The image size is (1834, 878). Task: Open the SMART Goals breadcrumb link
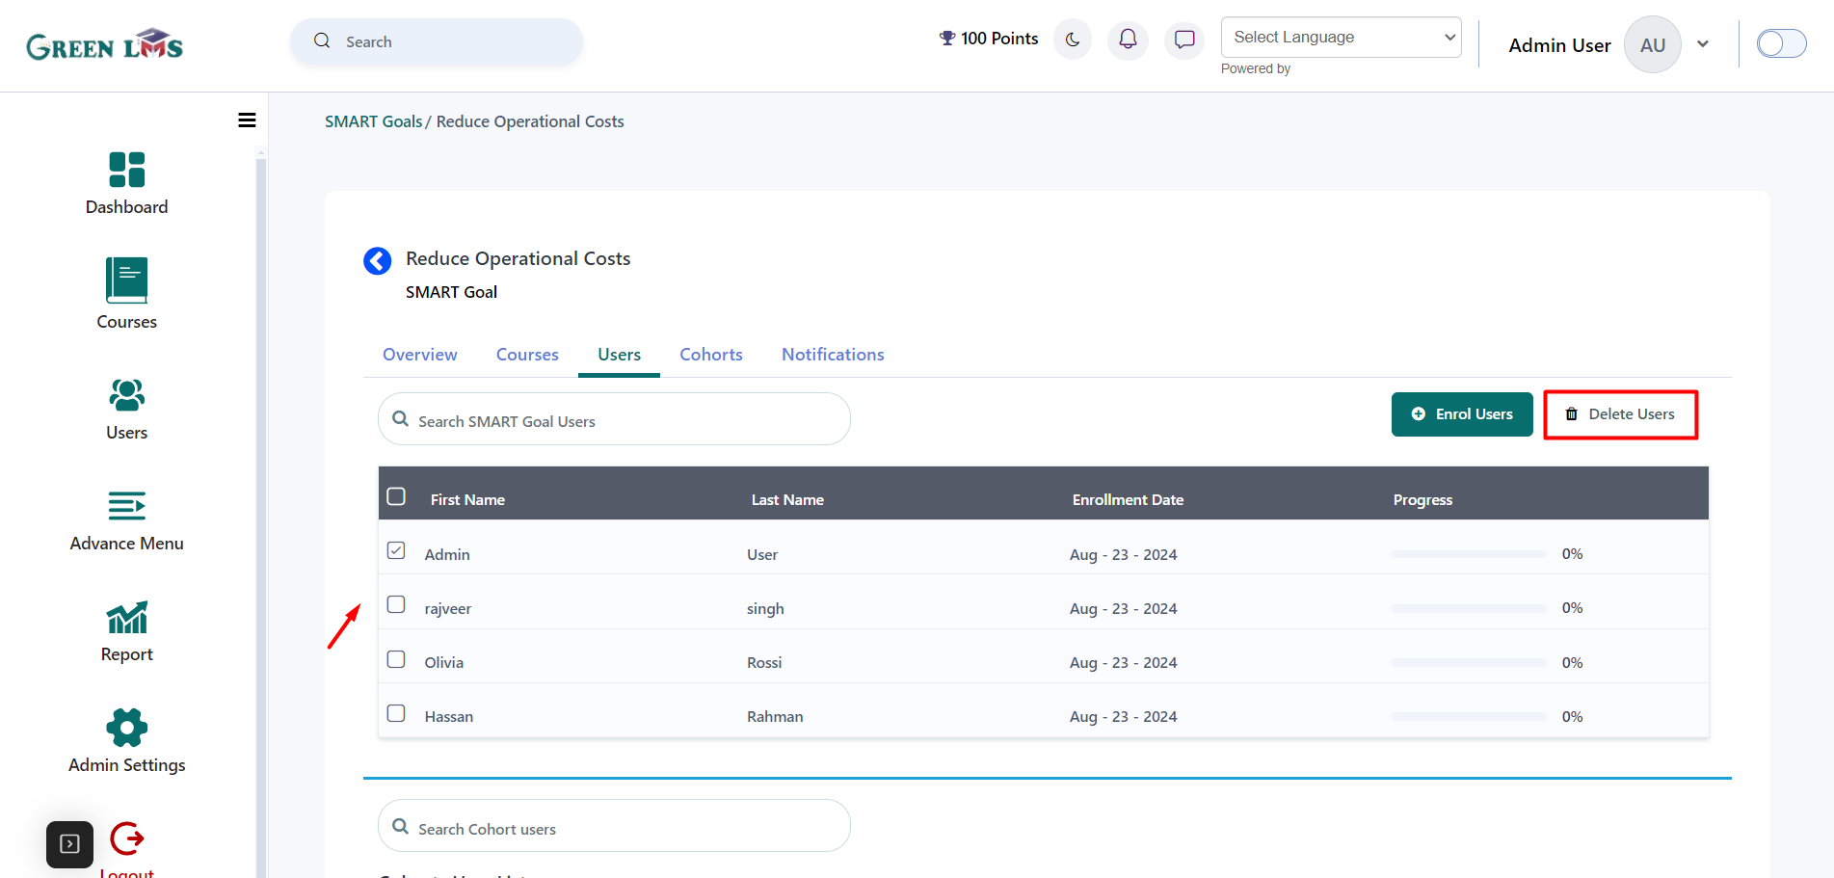point(374,121)
